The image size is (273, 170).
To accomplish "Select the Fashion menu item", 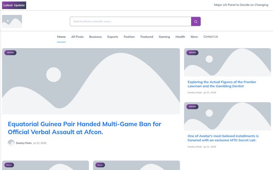I will (x=129, y=37).
